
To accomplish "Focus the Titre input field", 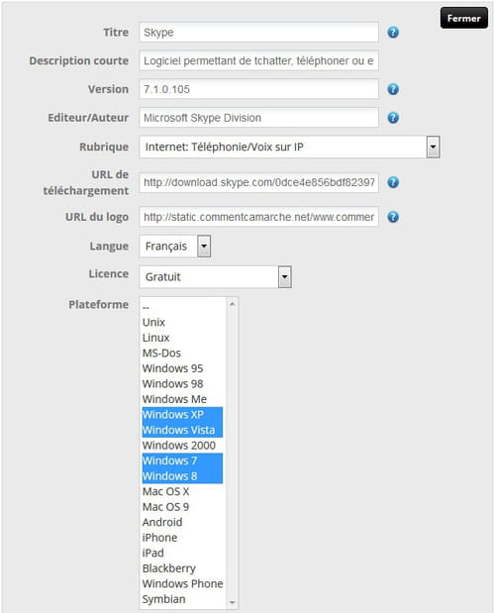I will coord(258,33).
